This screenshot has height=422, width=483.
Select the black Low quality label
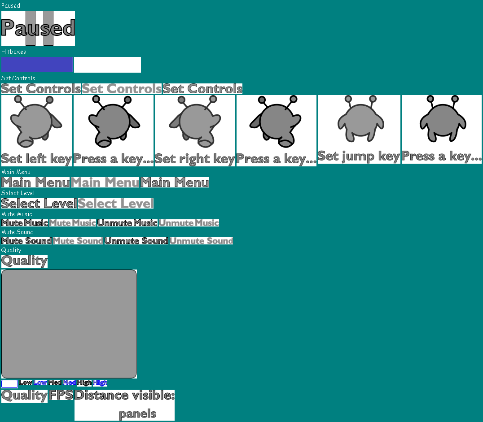[26, 383]
